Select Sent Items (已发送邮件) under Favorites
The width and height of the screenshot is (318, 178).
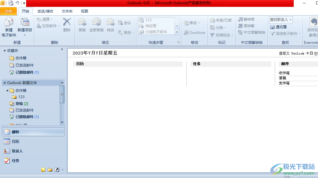pyautogui.click(x=22, y=65)
